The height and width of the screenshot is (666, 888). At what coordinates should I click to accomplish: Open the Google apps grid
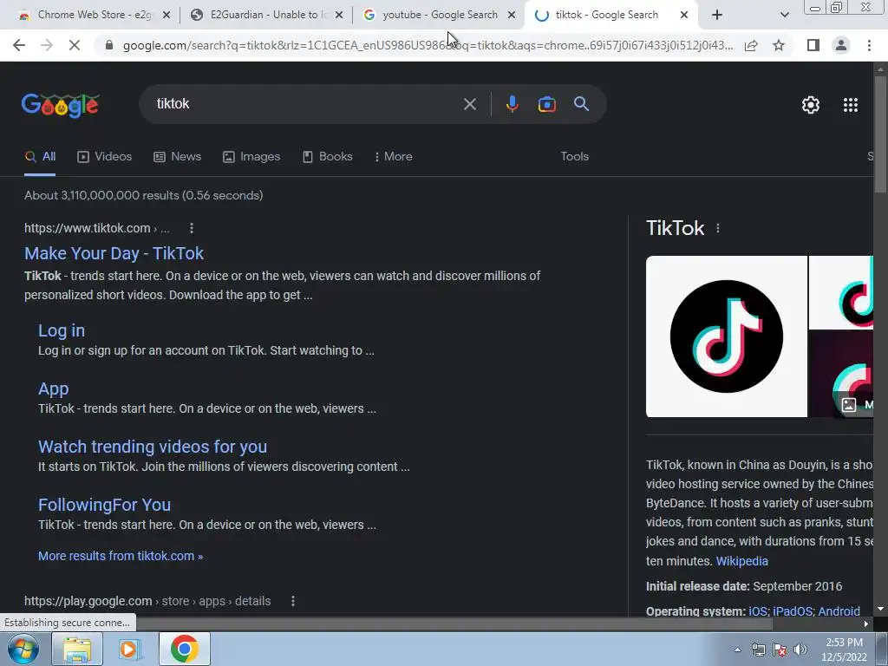tap(850, 105)
